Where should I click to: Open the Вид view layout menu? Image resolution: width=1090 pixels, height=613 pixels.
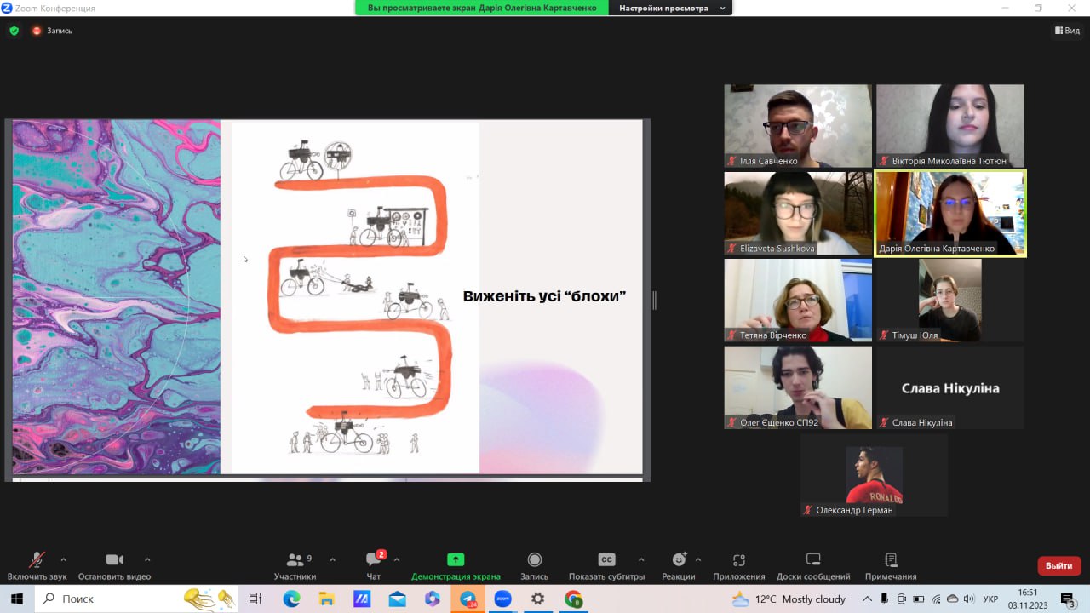[x=1067, y=31]
